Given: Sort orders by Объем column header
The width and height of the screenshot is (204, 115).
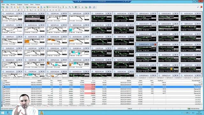Looking at the screenshot, I should coord(59,80).
